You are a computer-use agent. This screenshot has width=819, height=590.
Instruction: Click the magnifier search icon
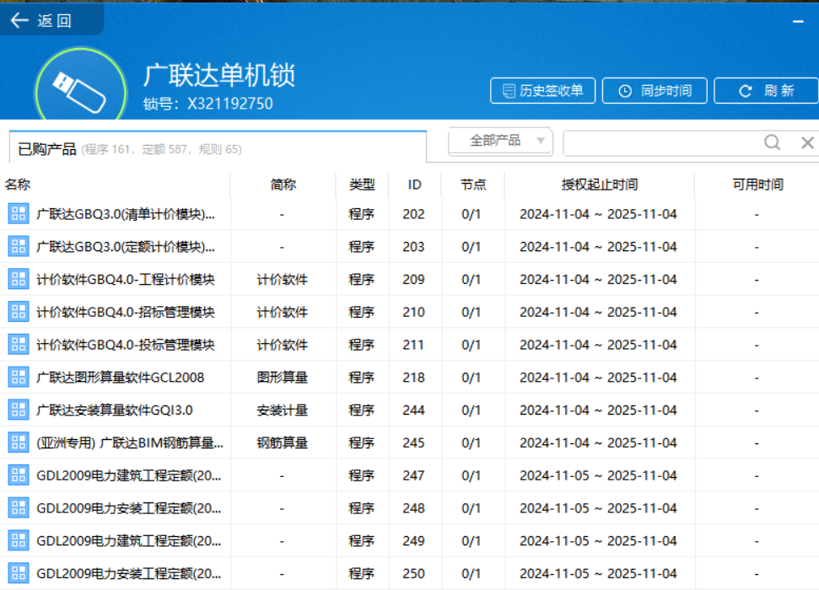pyautogui.click(x=772, y=142)
